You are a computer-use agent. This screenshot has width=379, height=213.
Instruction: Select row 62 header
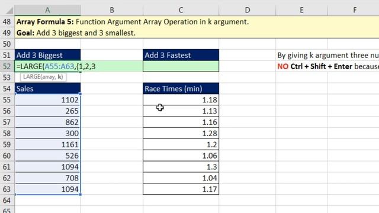[x=7, y=177]
